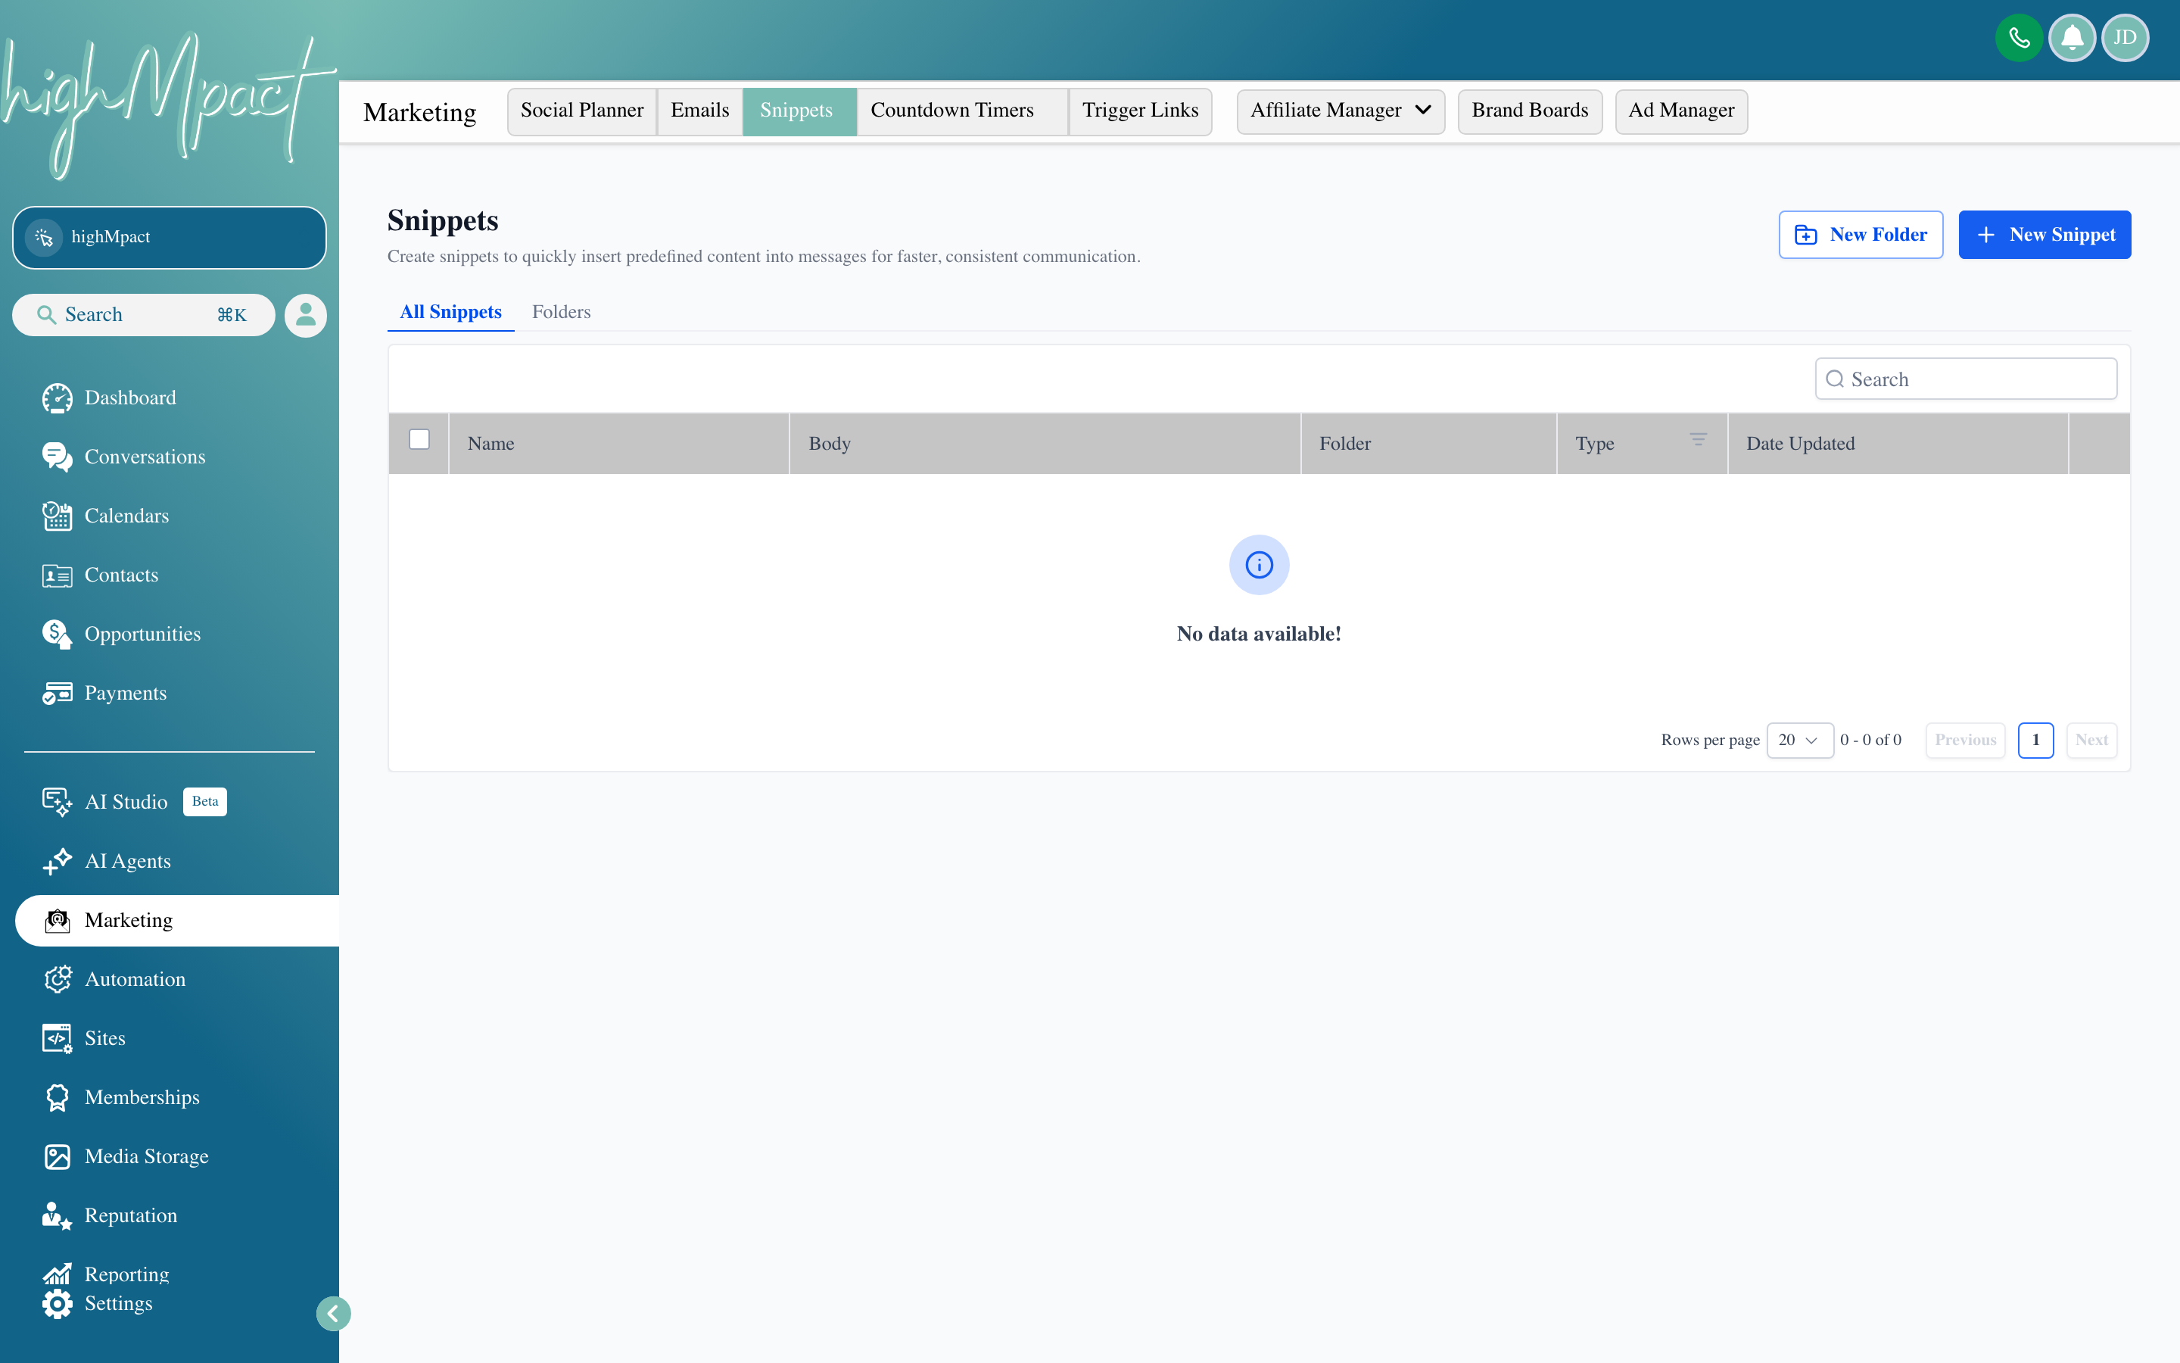Select the All Snippets tab
Viewport: 2180px width, 1363px height.
[450, 312]
